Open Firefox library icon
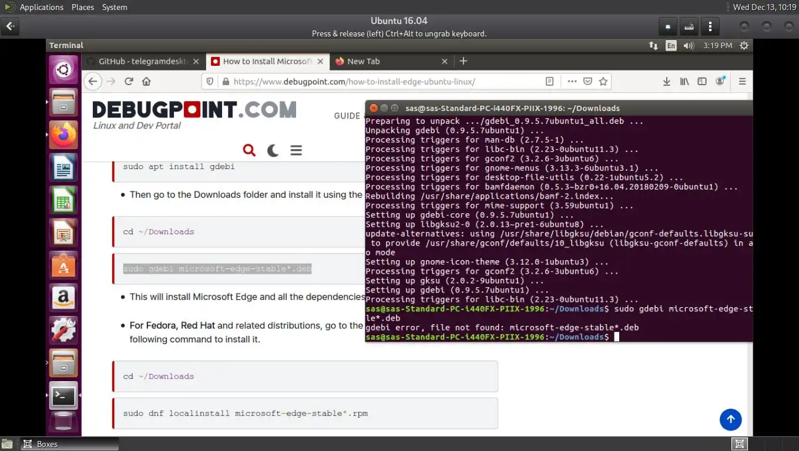 click(684, 82)
